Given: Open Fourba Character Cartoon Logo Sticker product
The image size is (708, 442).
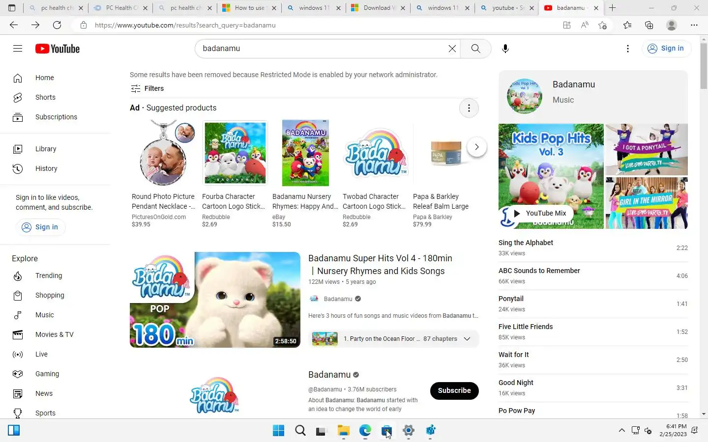Looking at the screenshot, I should (235, 174).
